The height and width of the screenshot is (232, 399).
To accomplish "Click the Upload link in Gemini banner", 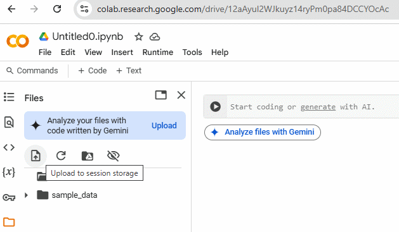I will tap(164, 126).
